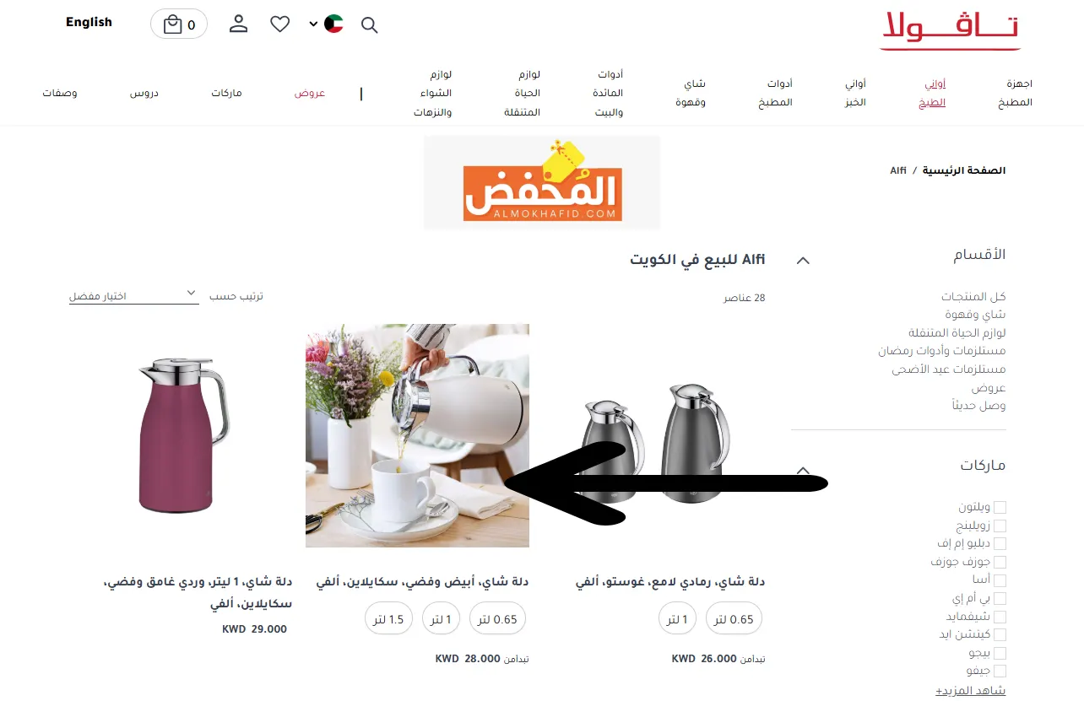Tick the شيفمايد brand checkbox
This screenshot has width=1084, height=701.
point(1000,617)
